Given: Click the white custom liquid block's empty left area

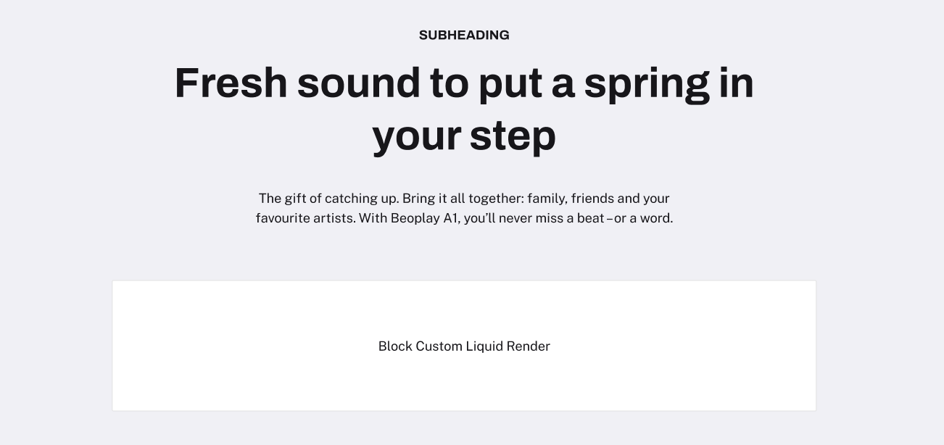Looking at the screenshot, I should point(239,346).
